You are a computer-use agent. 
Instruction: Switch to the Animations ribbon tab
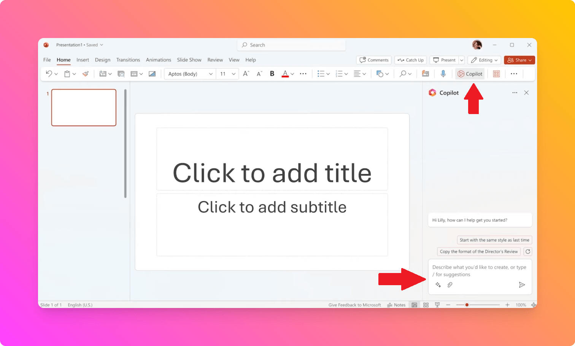coord(159,60)
